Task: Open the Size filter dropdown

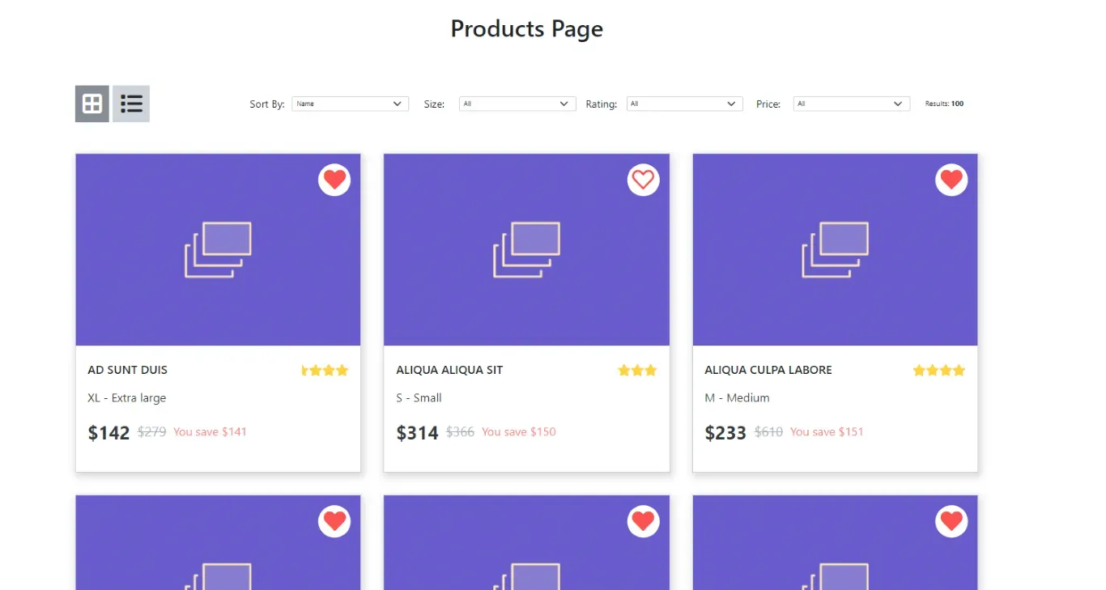Action: [517, 104]
